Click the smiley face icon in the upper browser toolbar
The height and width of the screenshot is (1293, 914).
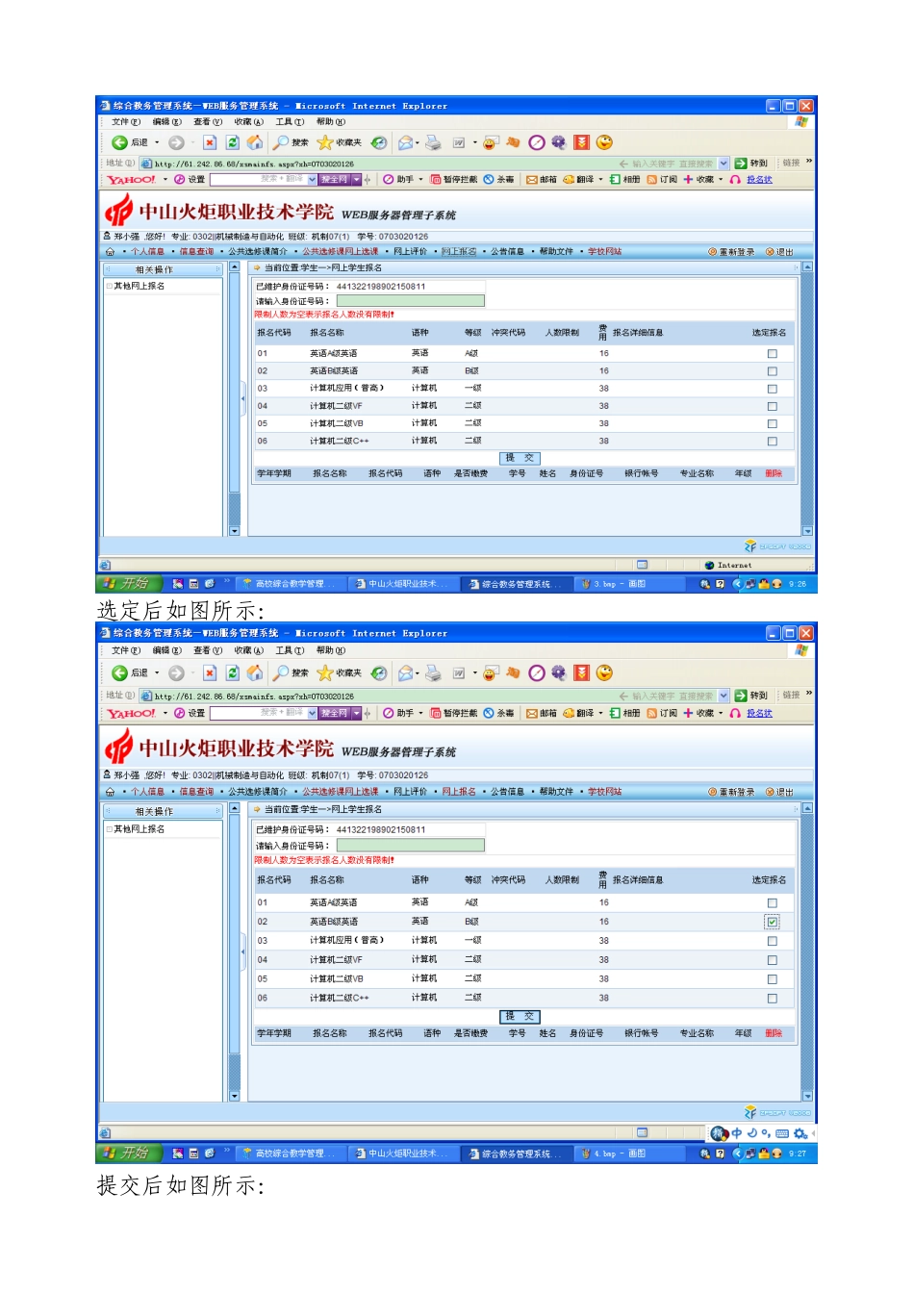[604, 142]
